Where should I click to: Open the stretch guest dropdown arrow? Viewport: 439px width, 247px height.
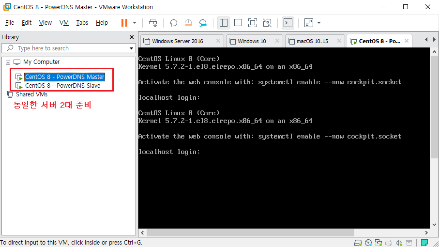(319, 23)
